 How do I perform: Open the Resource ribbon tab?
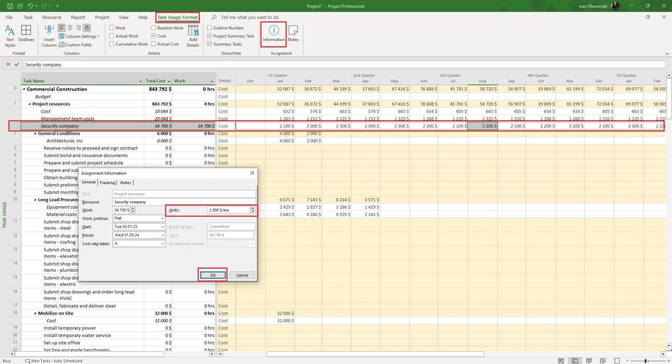(52, 17)
